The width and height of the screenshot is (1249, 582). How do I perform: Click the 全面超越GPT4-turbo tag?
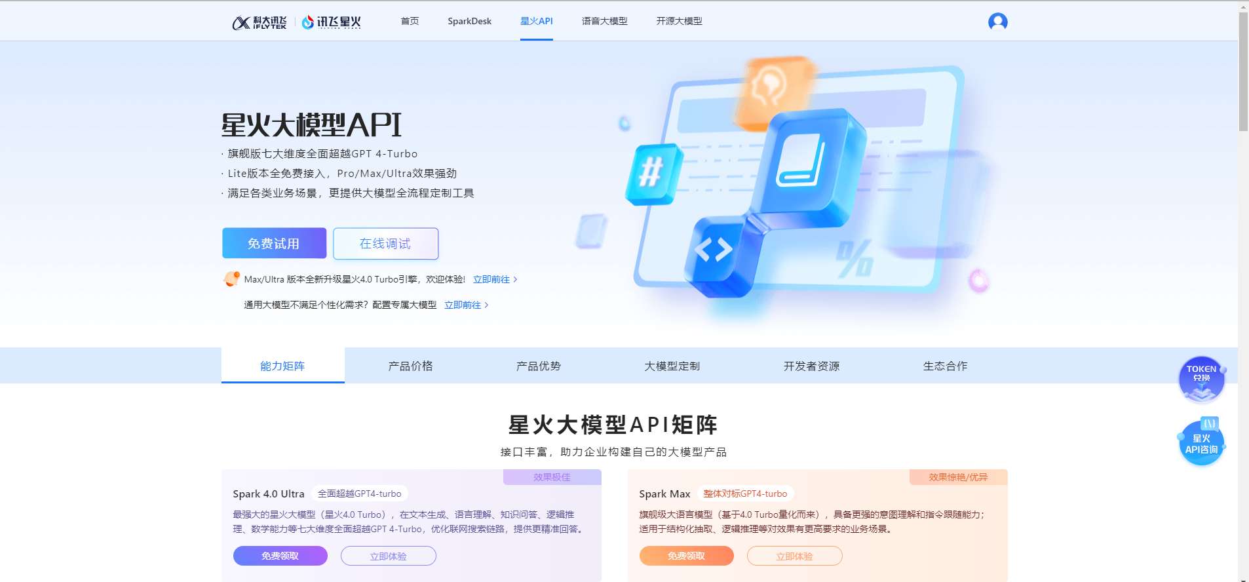tap(359, 494)
